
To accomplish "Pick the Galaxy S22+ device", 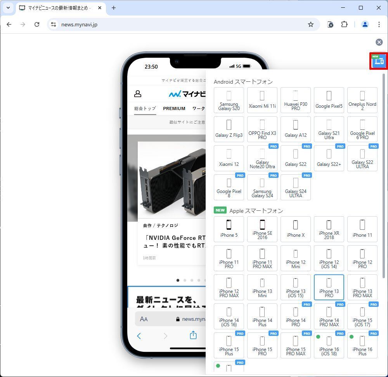I will (x=329, y=158).
